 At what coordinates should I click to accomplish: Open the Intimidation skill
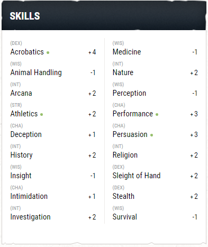29,196
